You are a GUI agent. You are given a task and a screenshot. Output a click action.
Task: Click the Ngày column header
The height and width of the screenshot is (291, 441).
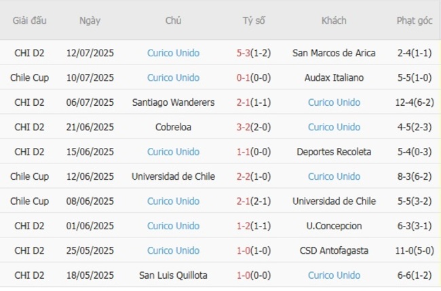click(90, 20)
